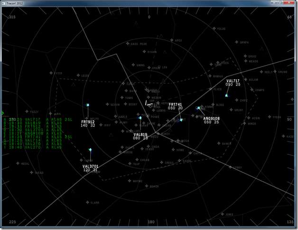The width and height of the screenshot is (298, 230).
Task: Choose the FRT912 entry in arrivals list
Action: (33, 126)
